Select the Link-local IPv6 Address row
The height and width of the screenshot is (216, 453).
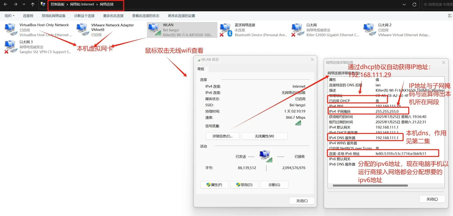386,154
